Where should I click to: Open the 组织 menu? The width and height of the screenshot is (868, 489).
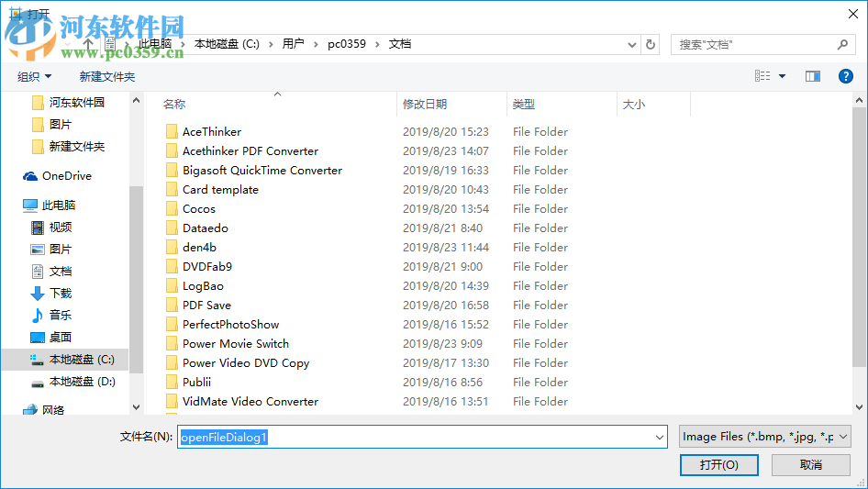34,76
